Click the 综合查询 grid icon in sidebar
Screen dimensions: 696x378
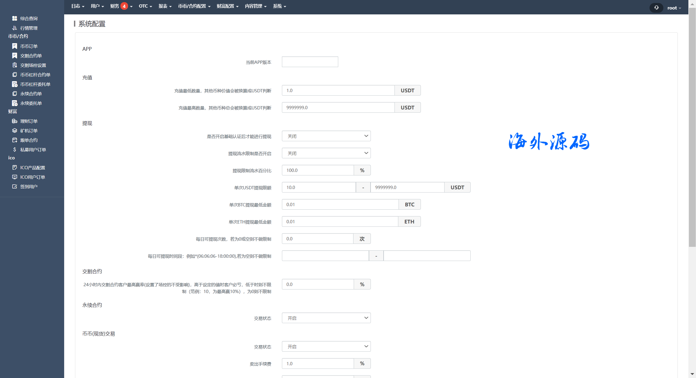[x=15, y=18]
